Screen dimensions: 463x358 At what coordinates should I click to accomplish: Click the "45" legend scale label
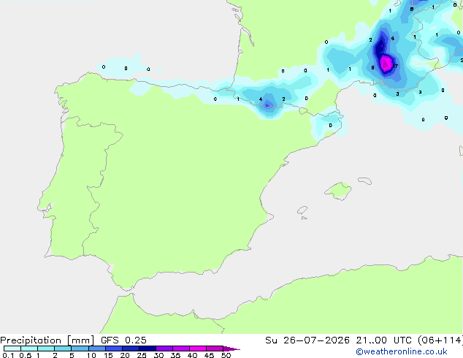tap(209, 355)
